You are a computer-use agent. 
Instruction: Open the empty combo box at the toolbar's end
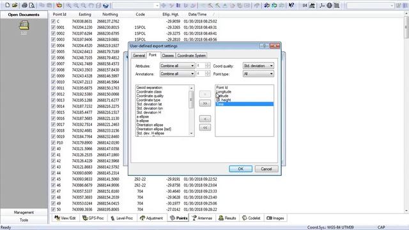click(370, 5)
